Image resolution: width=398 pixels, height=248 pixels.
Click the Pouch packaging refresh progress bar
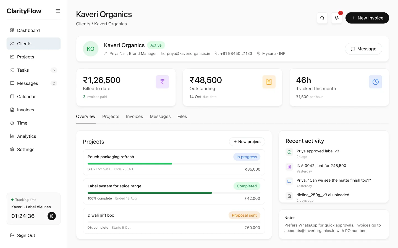(x=174, y=164)
